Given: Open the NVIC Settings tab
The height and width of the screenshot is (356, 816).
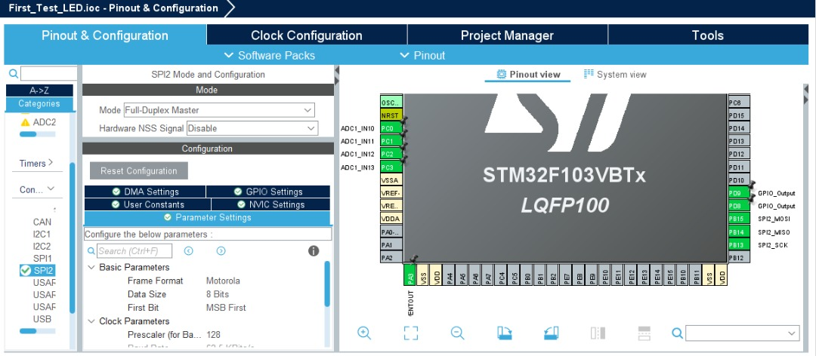Looking at the screenshot, I should (270, 204).
